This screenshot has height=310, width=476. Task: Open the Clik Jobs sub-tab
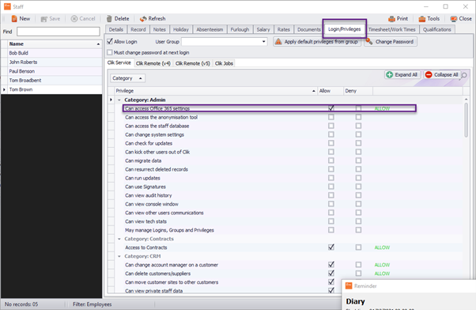click(x=224, y=63)
